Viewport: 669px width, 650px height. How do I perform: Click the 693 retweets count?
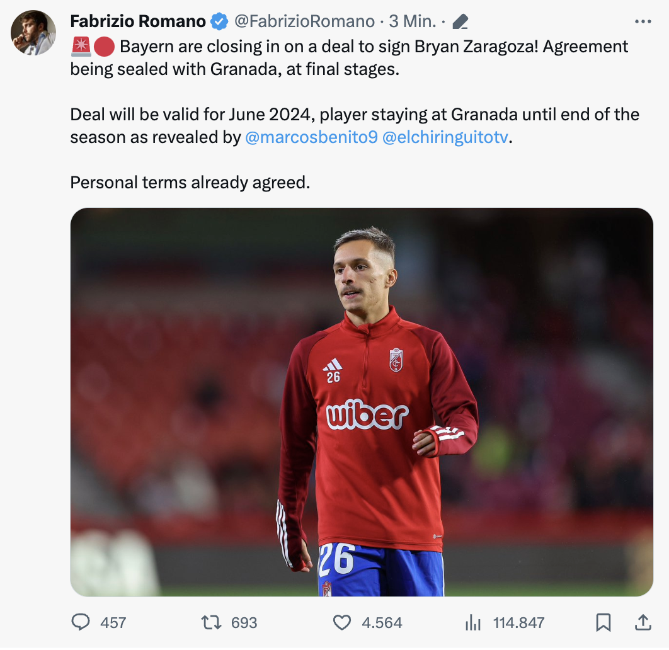click(244, 623)
